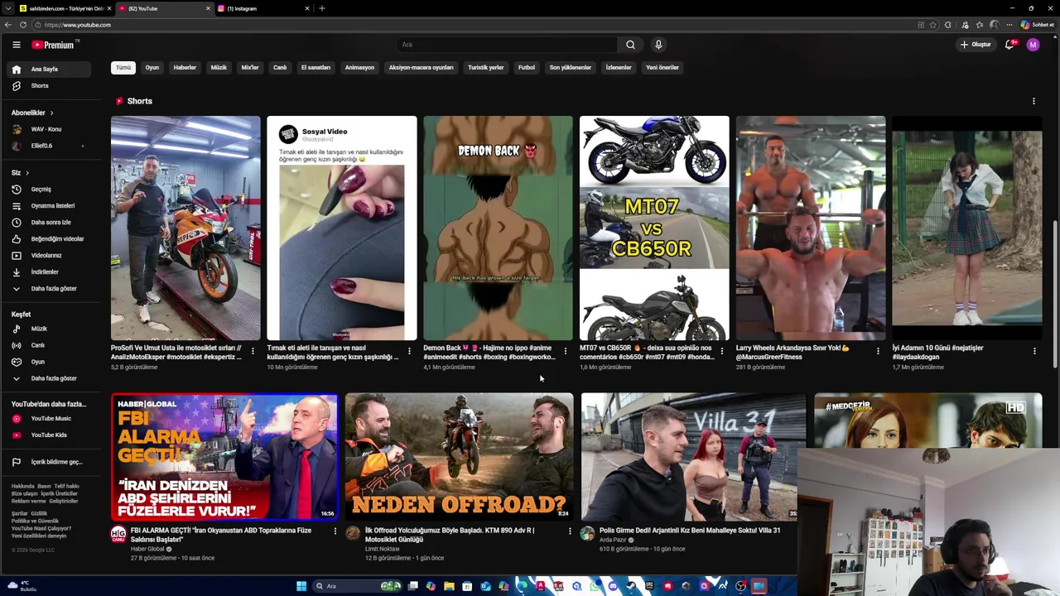The width and height of the screenshot is (1060, 596).
Task: Expand the Siz section chevron
Action: coord(27,173)
